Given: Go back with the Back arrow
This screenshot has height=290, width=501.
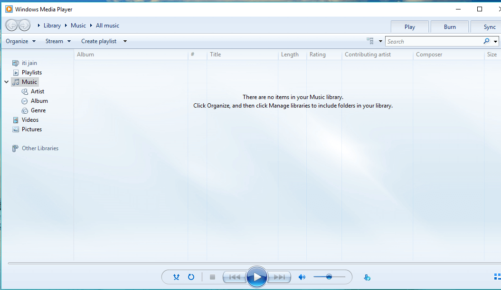Looking at the screenshot, I should click(11, 25).
